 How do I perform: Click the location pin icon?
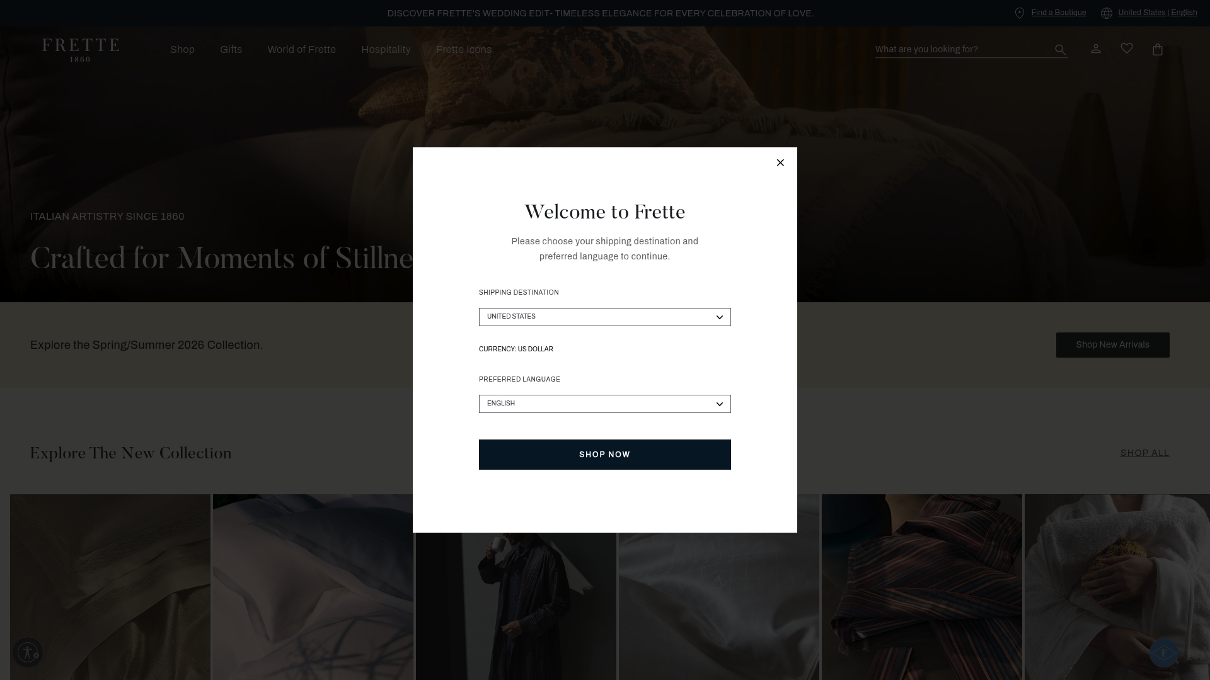(1020, 13)
